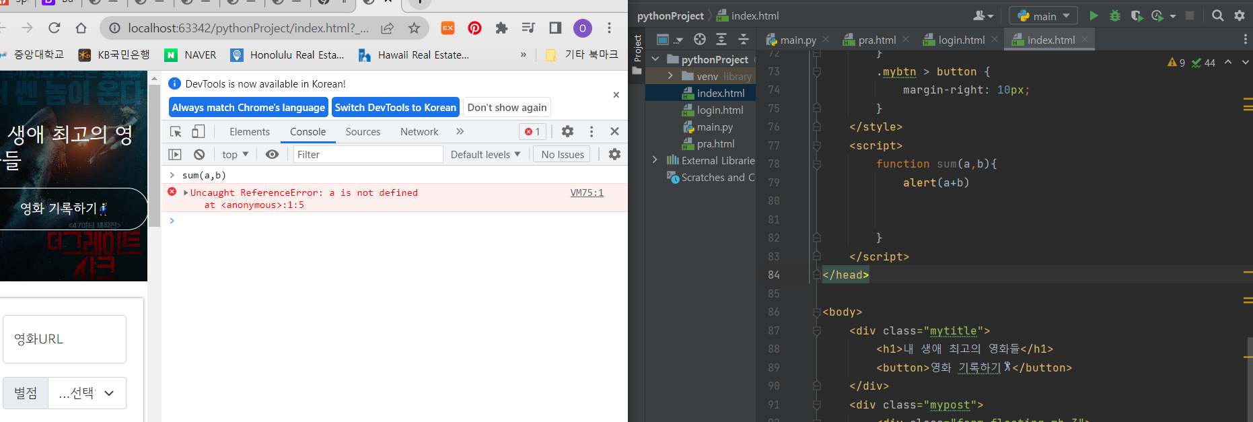Select opened file in Project tree
The width and height of the screenshot is (1253, 422).
point(700,39)
